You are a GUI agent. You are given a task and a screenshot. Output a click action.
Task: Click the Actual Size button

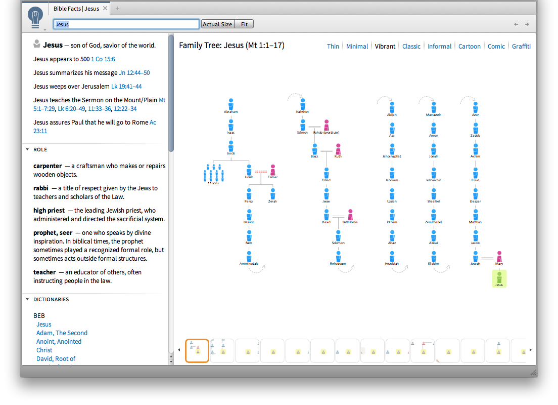coord(217,24)
